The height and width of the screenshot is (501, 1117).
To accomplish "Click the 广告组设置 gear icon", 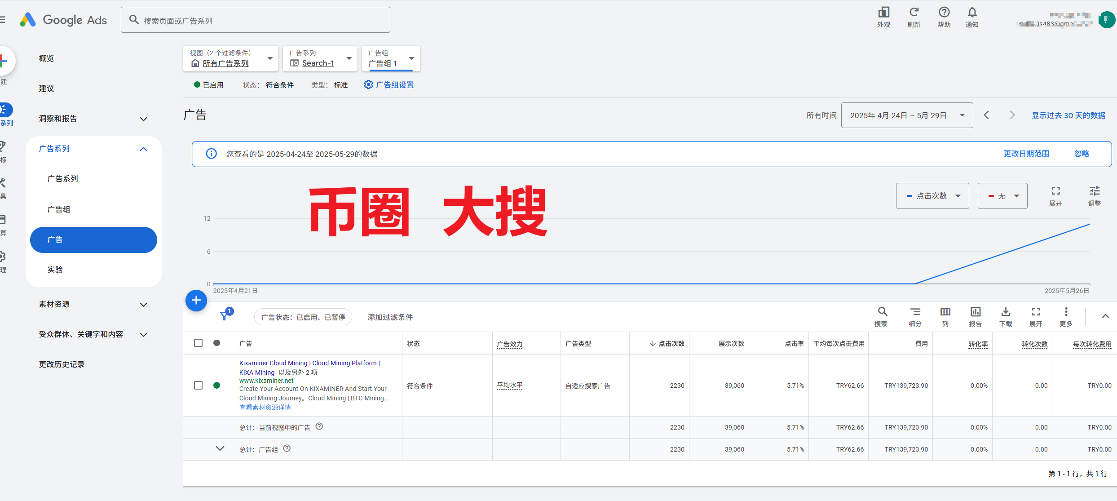I will pyautogui.click(x=368, y=84).
